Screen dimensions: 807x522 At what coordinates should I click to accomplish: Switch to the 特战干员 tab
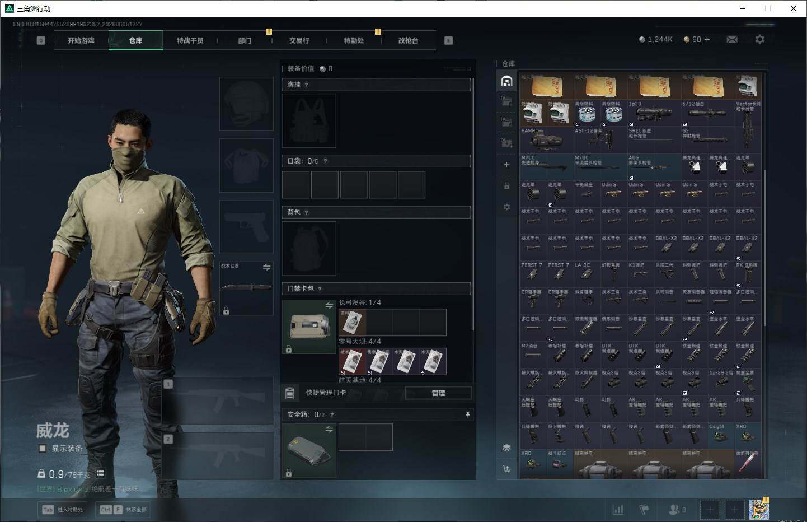click(190, 40)
